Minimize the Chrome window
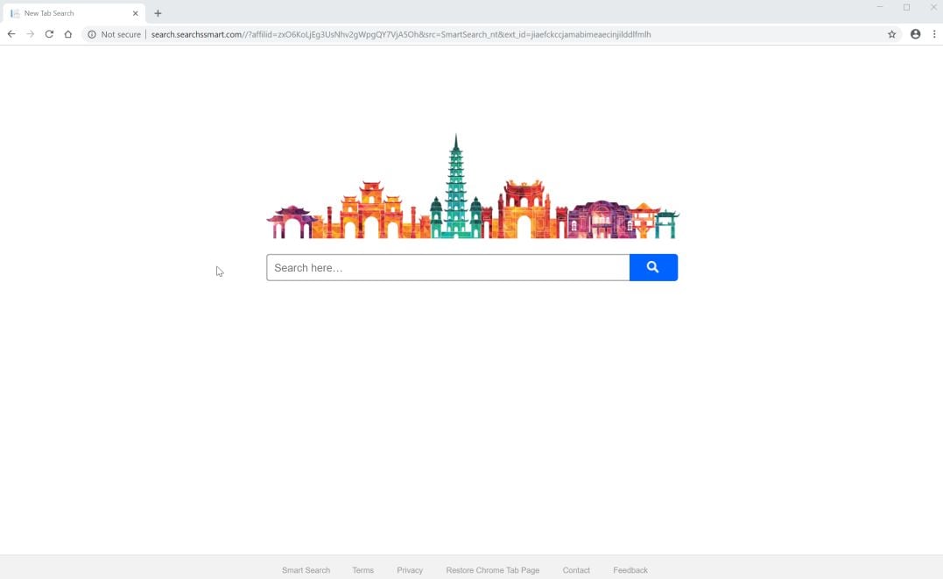The image size is (943, 579). pyautogui.click(x=880, y=7)
